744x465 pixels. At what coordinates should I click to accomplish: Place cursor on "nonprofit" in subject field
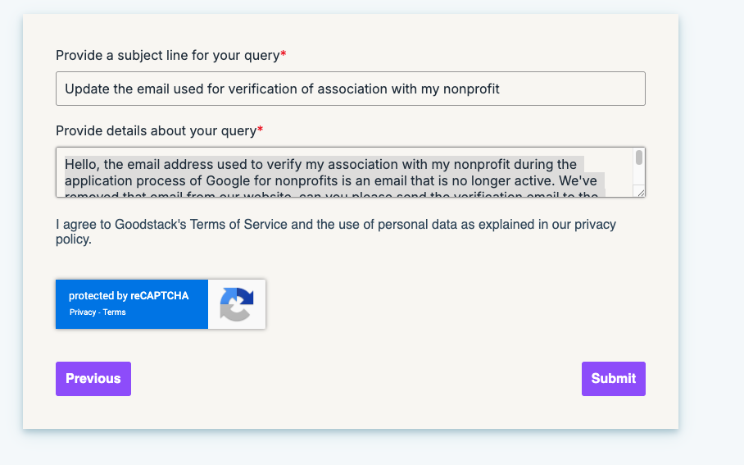click(x=471, y=89)
